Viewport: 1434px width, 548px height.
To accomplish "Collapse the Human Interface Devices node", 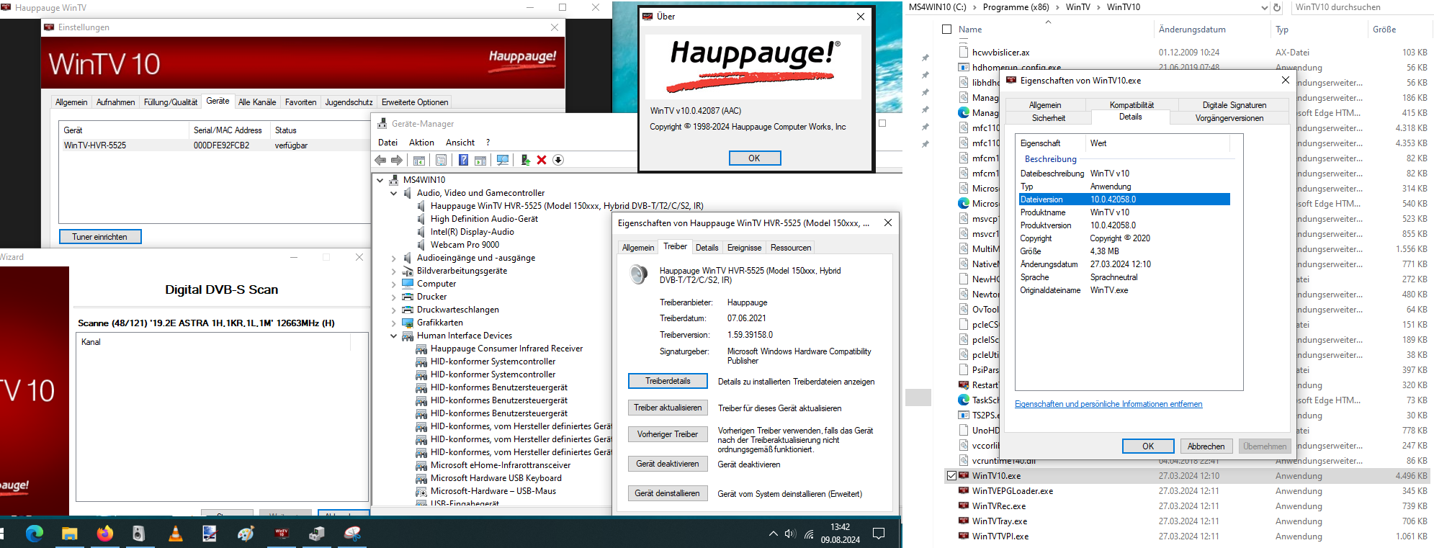I will click(393, 336).
